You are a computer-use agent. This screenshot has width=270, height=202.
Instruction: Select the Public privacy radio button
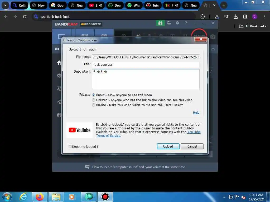[x=94, y=95]
